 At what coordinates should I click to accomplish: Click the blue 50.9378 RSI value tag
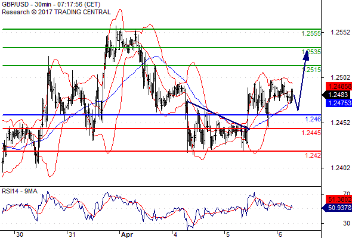pos(337,208)
